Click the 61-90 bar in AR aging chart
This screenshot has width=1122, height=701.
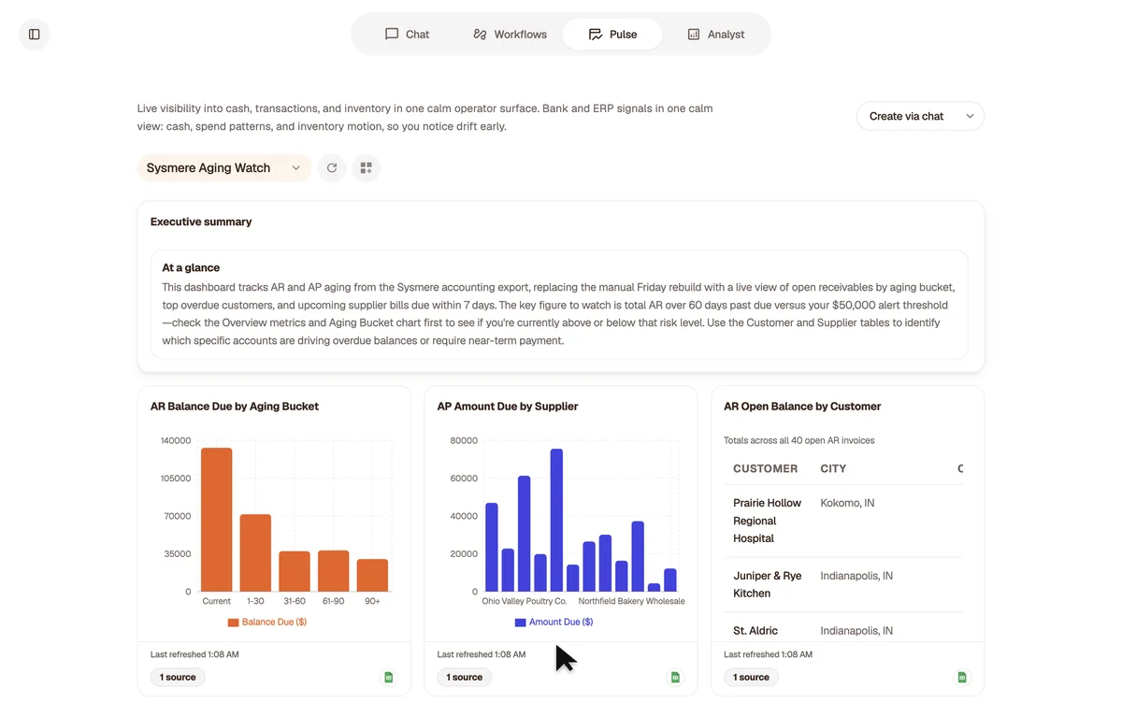(334, 571)
